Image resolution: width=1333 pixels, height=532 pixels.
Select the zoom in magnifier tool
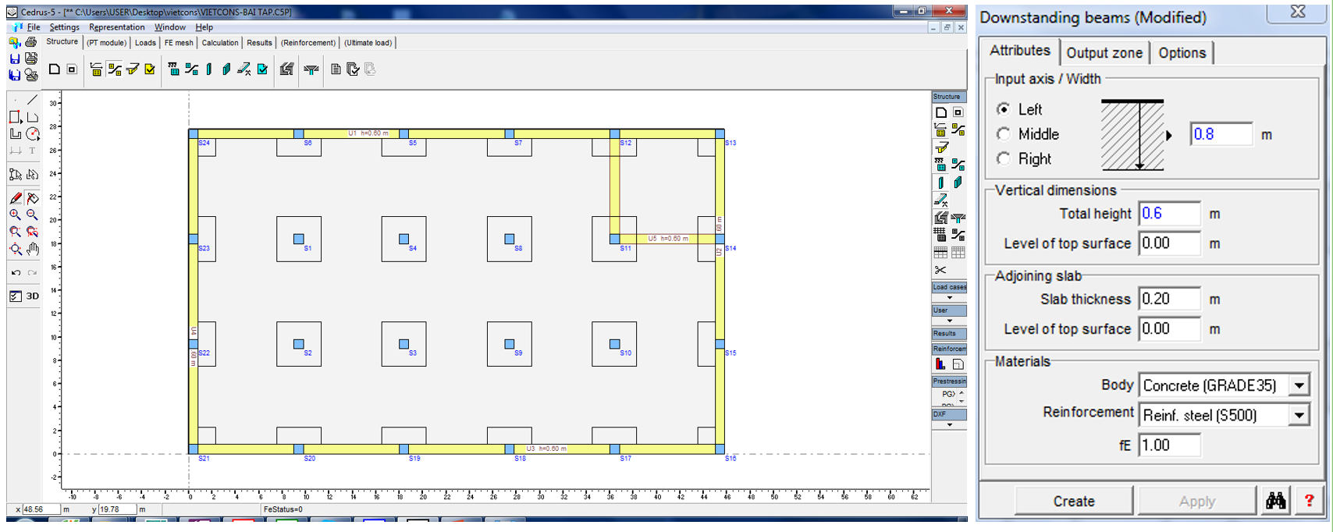(15, 215)
